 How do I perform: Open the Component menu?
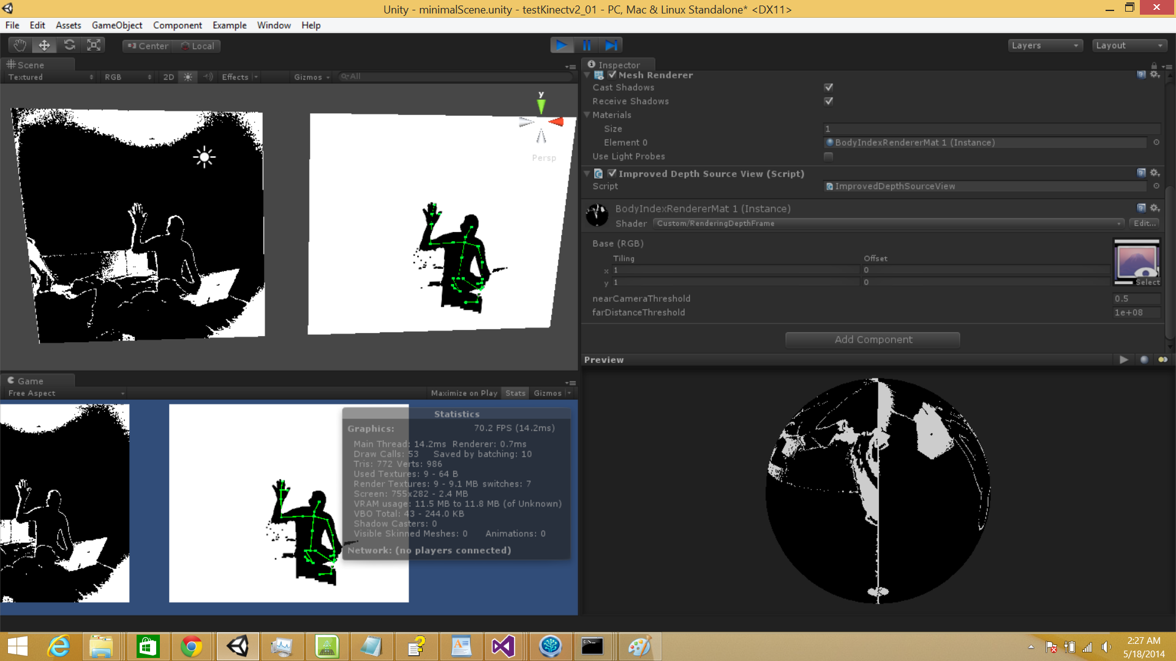(x=177, y=25)
